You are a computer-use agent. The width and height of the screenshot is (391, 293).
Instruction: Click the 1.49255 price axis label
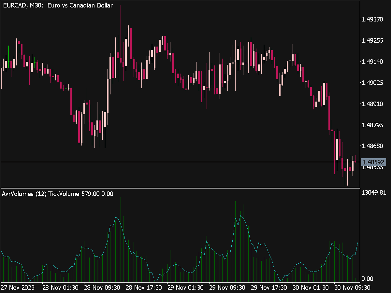372,41
